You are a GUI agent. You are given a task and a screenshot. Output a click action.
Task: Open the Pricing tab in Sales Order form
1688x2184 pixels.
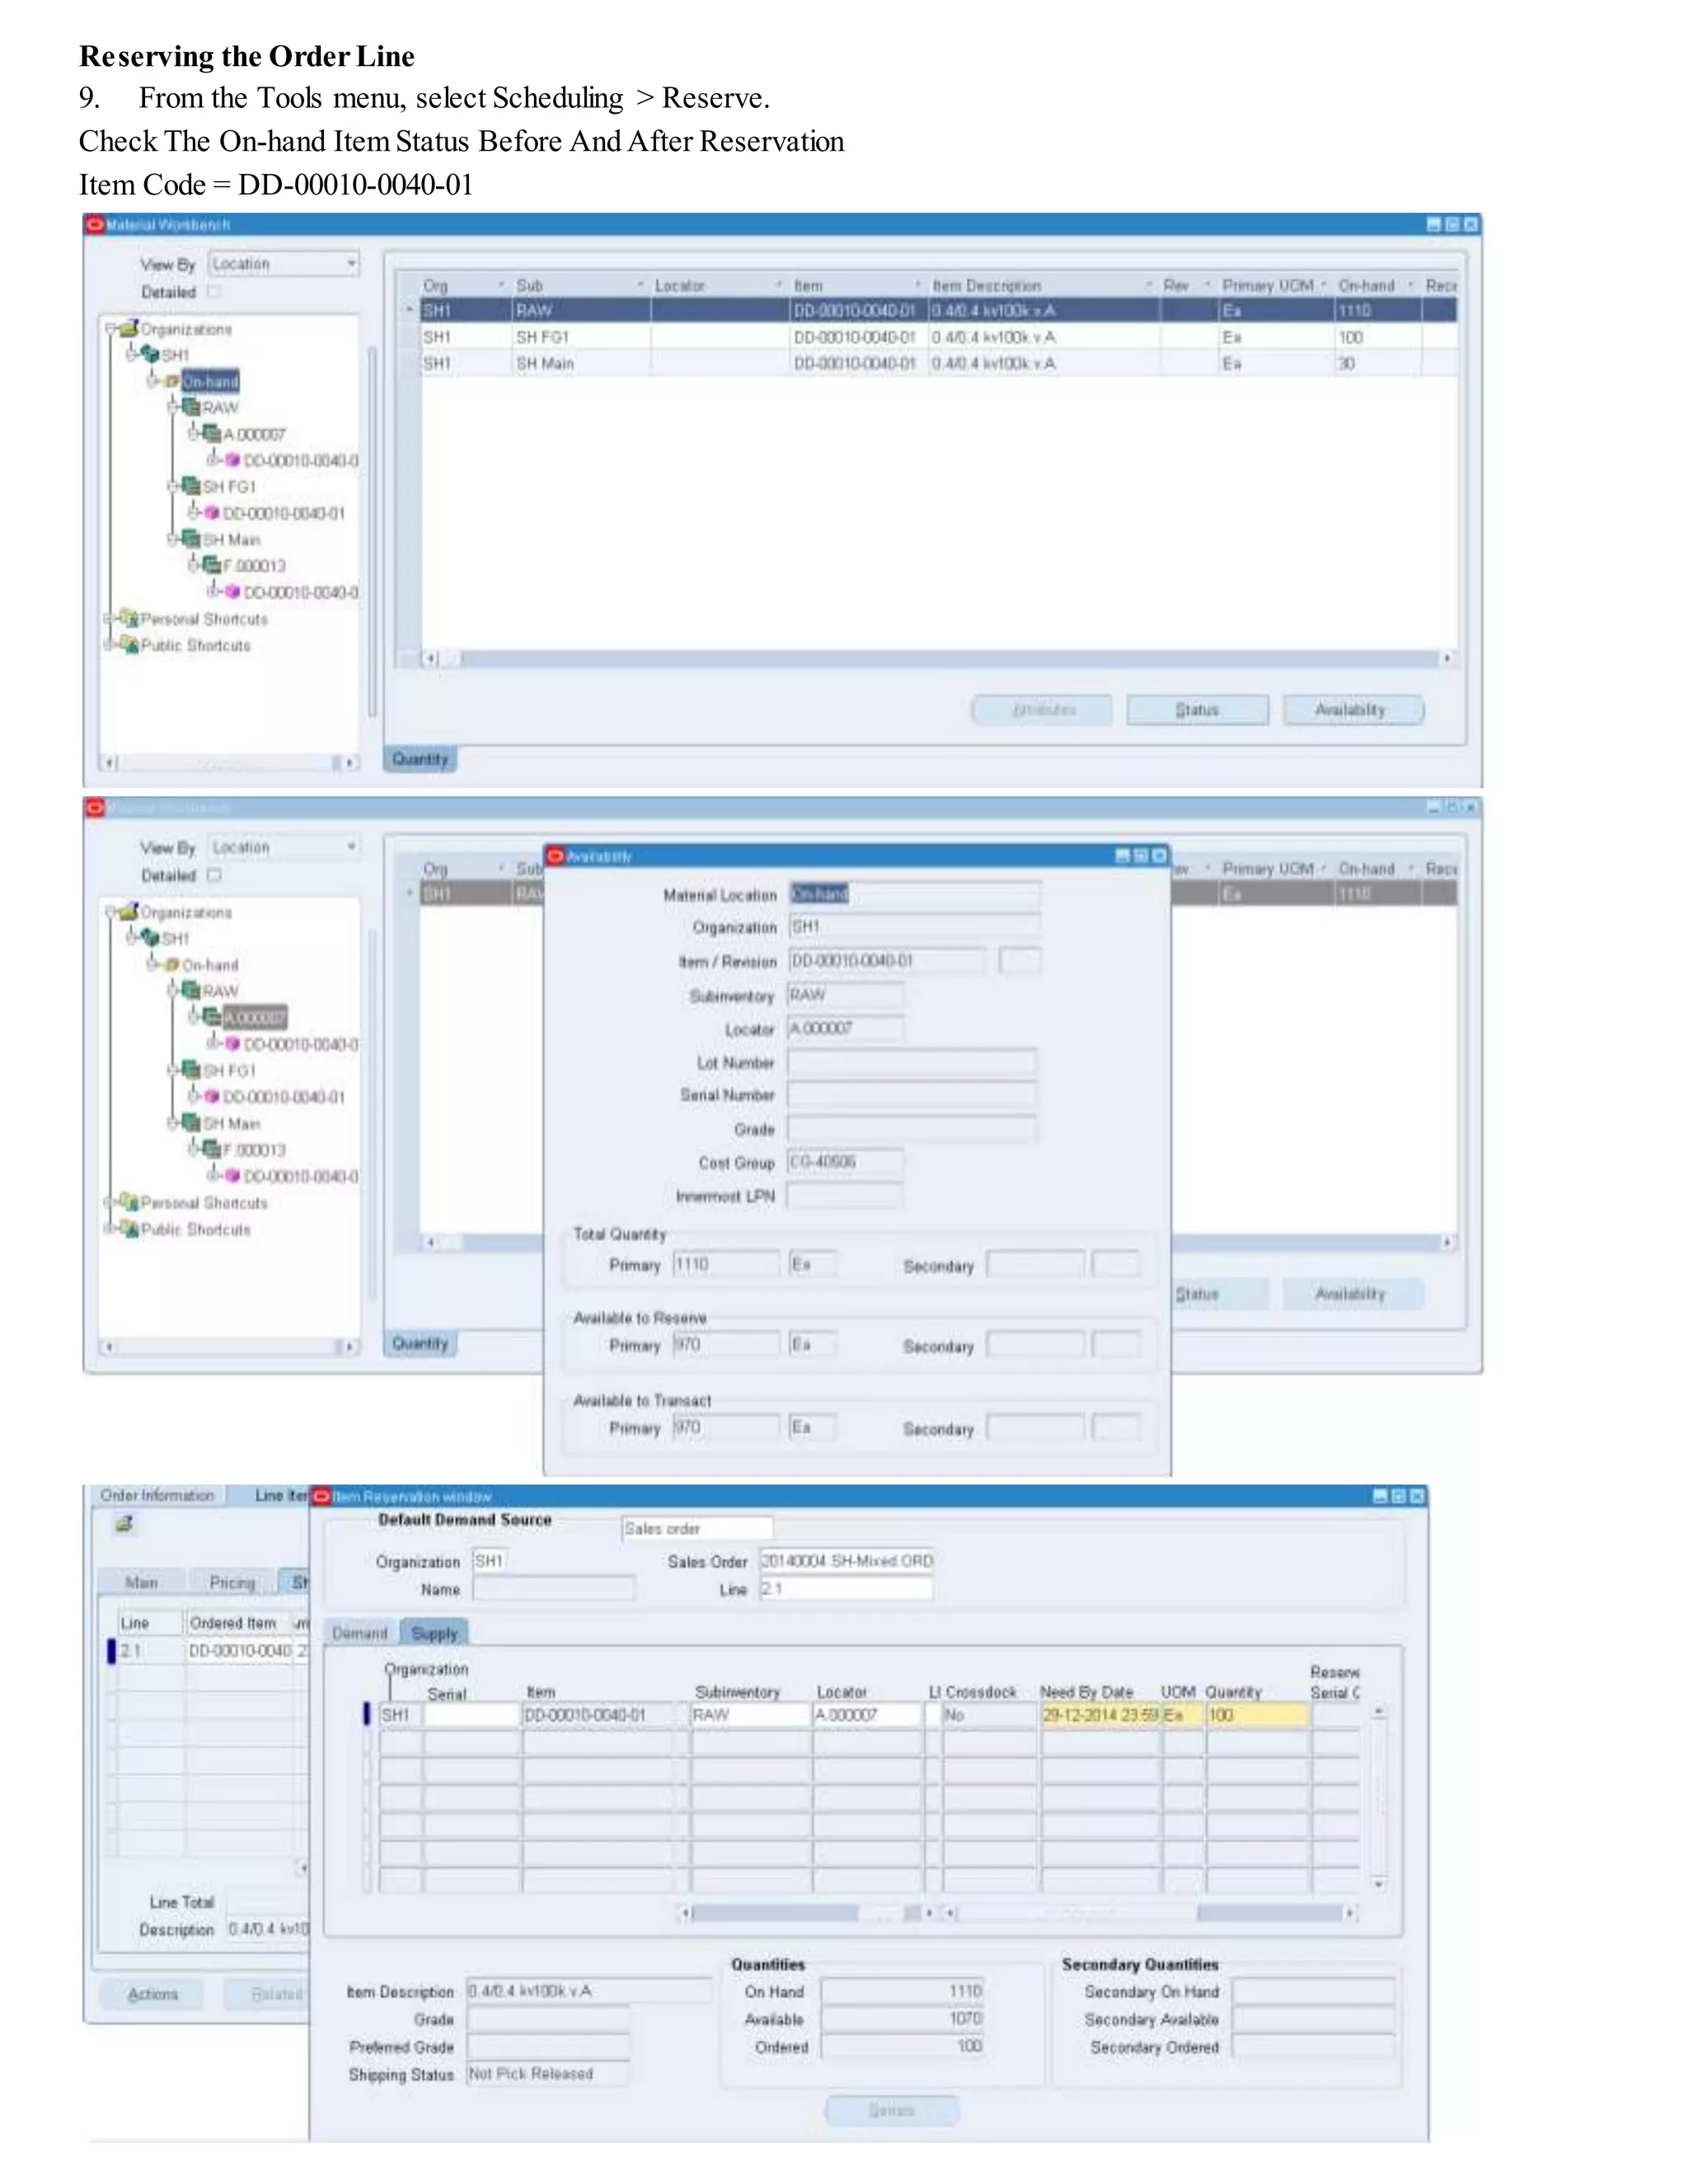(232, 1582)
